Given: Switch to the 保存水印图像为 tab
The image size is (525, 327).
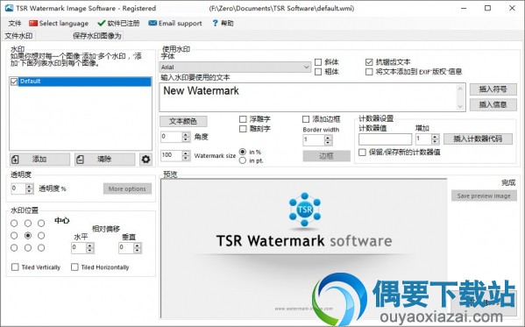Looking at the screenshot, I should click(97, 36).
